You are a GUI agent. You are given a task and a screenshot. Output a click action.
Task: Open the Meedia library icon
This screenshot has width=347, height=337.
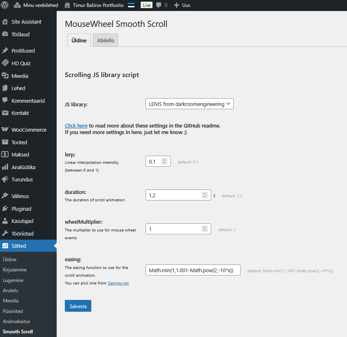point(5,76)
